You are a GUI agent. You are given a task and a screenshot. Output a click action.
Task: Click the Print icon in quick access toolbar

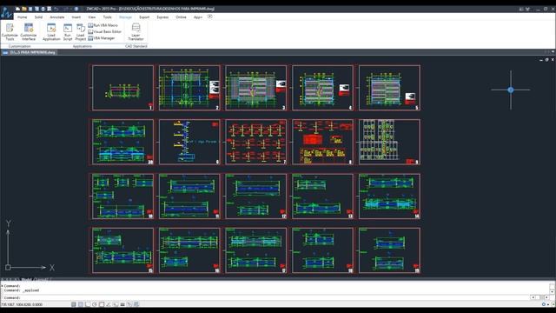pos(43,9)
